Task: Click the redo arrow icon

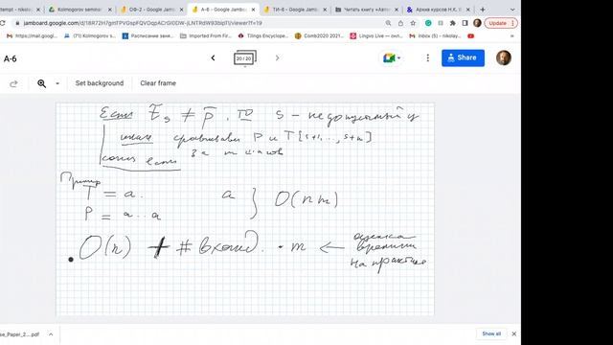Action: pos(13,83)
